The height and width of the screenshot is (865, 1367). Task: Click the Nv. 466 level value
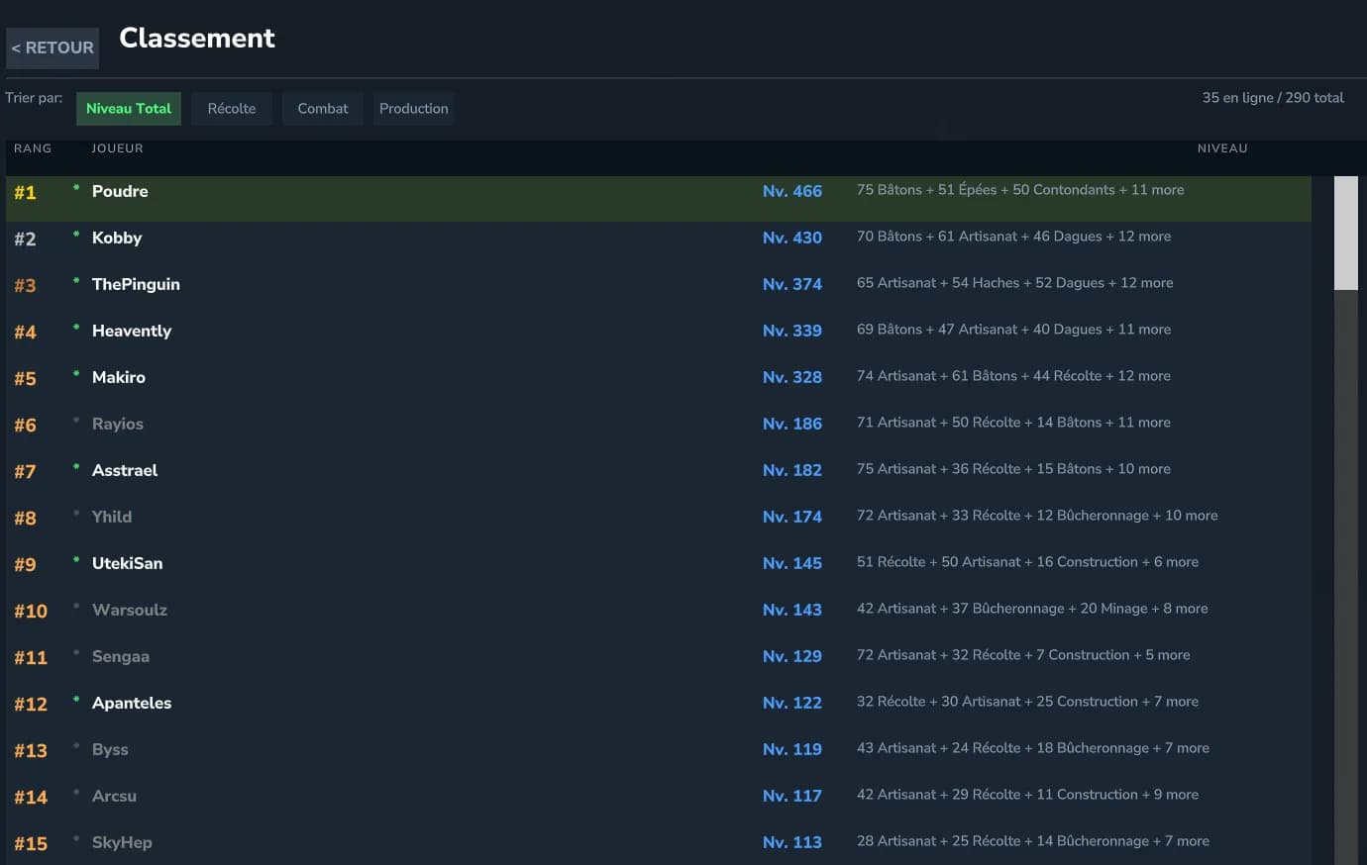tap(792, 191)
